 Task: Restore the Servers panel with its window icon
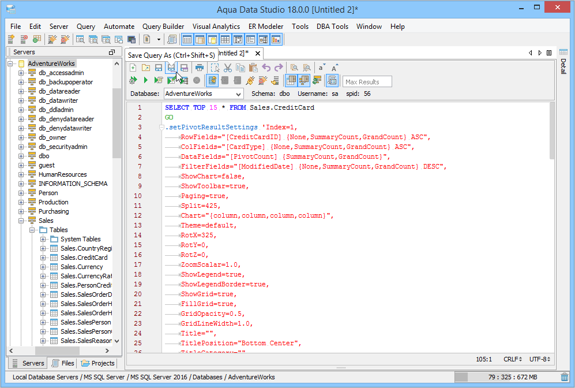tap(112, 52)
